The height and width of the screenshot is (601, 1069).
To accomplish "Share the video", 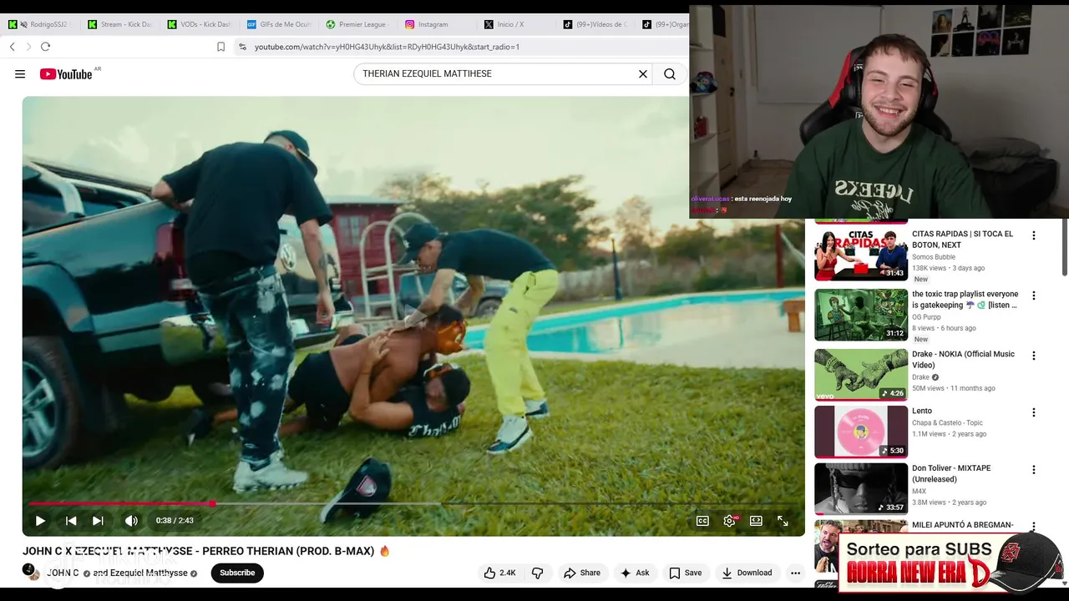I will coord(582,573).
